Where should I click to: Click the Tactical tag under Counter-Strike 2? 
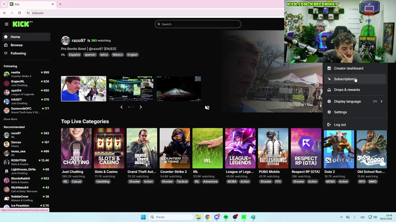[x=182, y=182]
